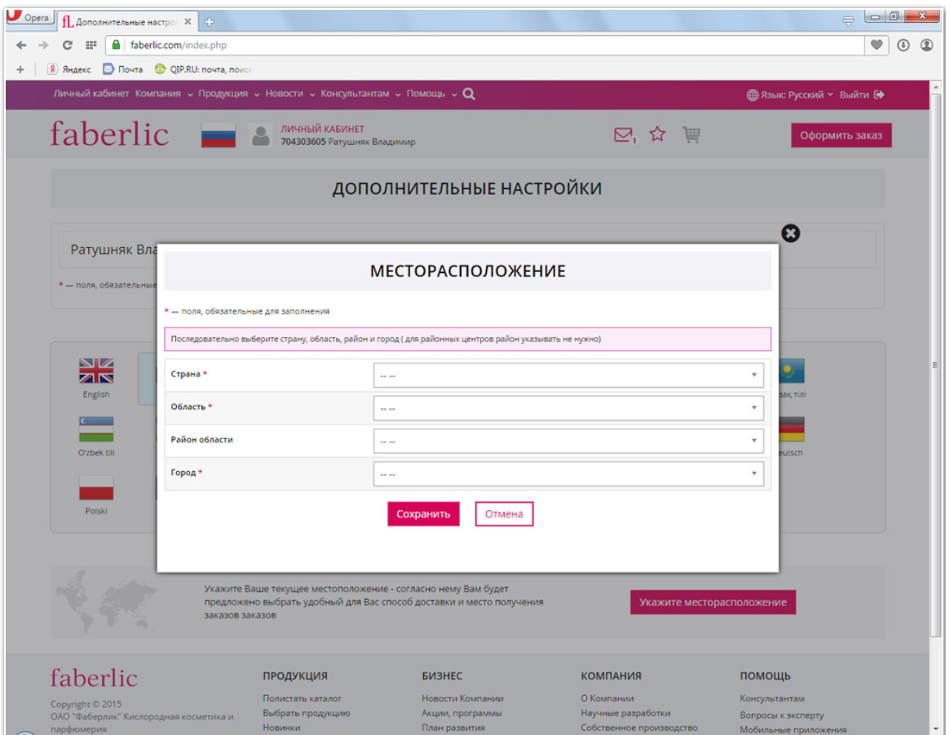This screenshot has width=950, height=735.
Task: Click the Отмена button
Action: point(504,514)
